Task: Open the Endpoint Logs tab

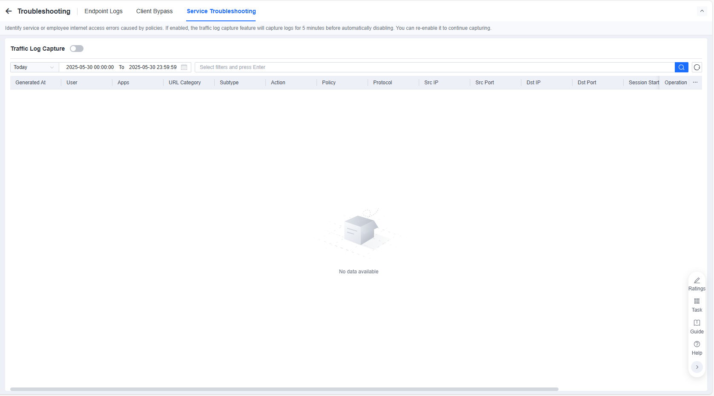Action: pos(104,11)
